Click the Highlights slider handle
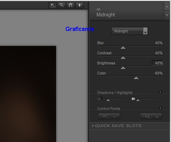Image resolution: width=171 pixels, height=142 pixels. click(138, 100)
